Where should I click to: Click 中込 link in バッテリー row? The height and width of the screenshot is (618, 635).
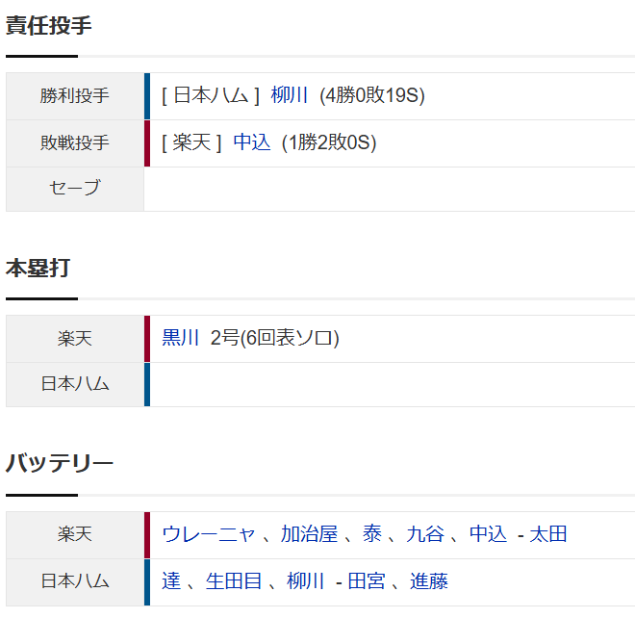point(488,534)
